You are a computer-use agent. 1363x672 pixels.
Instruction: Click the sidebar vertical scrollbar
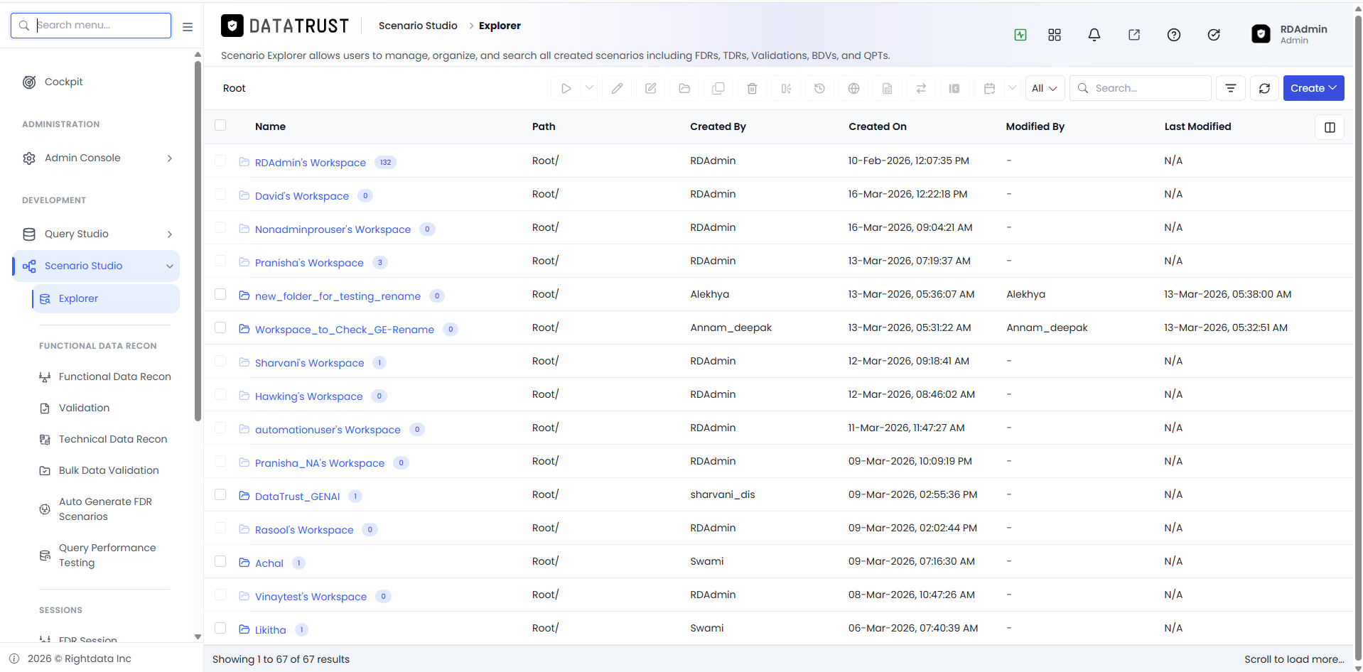198,242
